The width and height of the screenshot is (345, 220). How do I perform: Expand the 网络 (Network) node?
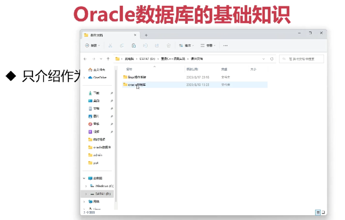84,202
